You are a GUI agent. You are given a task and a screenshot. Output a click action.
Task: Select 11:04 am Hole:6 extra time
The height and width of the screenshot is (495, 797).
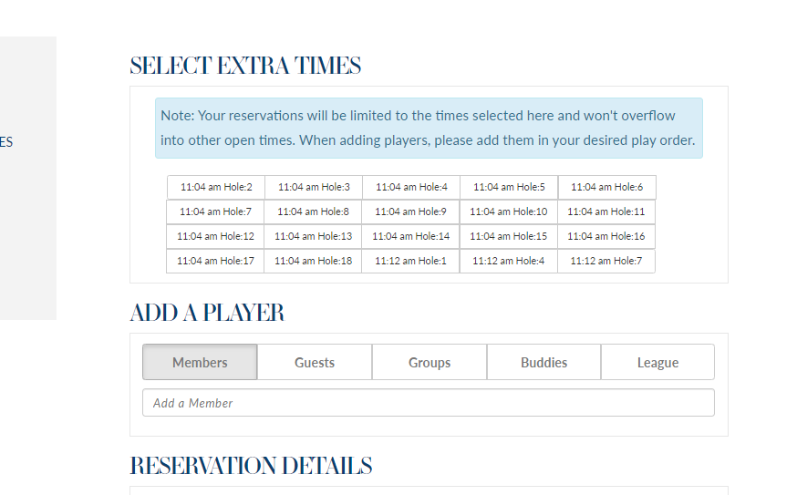point(607,187)
